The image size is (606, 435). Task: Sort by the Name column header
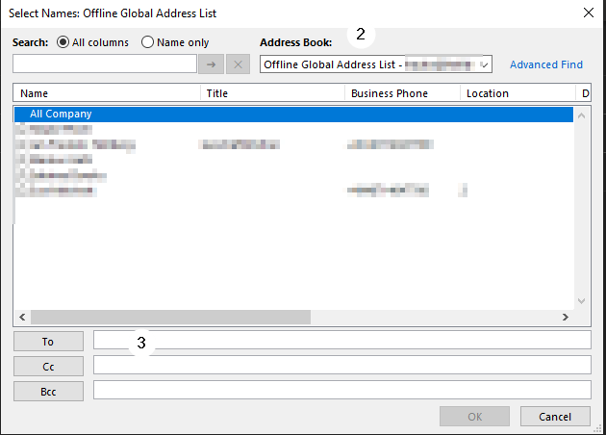[106, 93]
